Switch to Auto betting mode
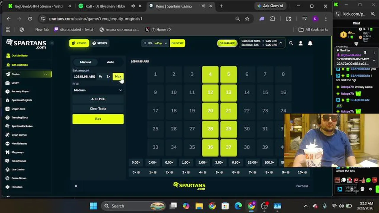Viewport: 379px width, 213px height. click(111, 62)
